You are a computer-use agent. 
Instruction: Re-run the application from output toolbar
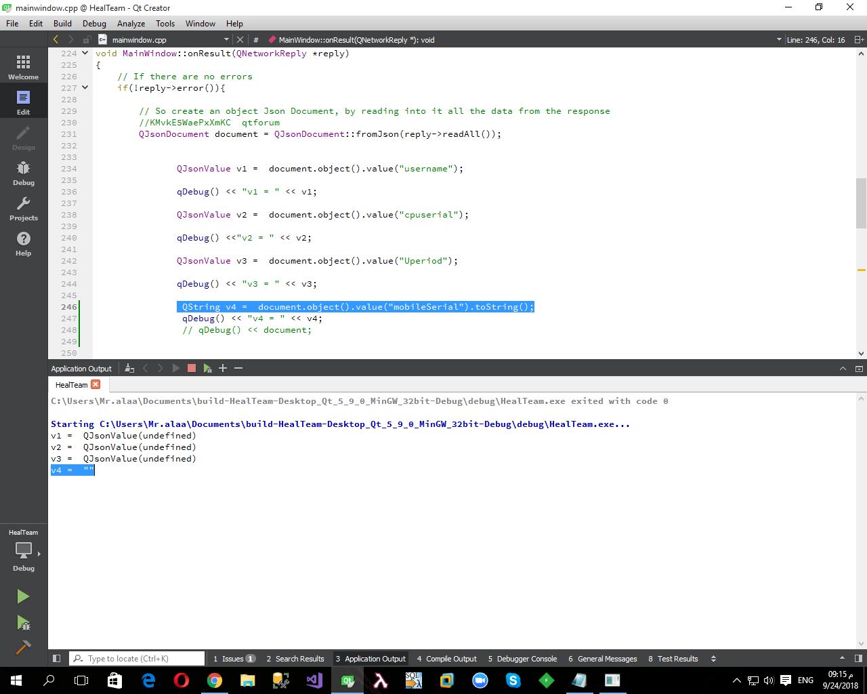(x=175, y=368)
